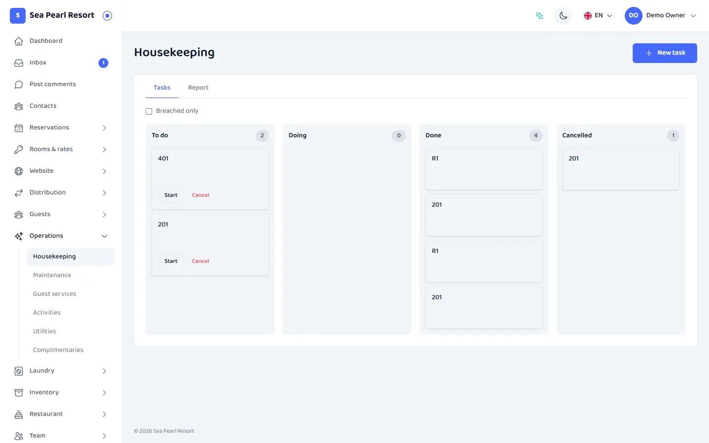Click the Operations sparkle icon
709x443 pixels.
click(19, 236)
